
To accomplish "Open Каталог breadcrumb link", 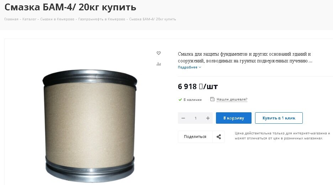I will [29, 19].
